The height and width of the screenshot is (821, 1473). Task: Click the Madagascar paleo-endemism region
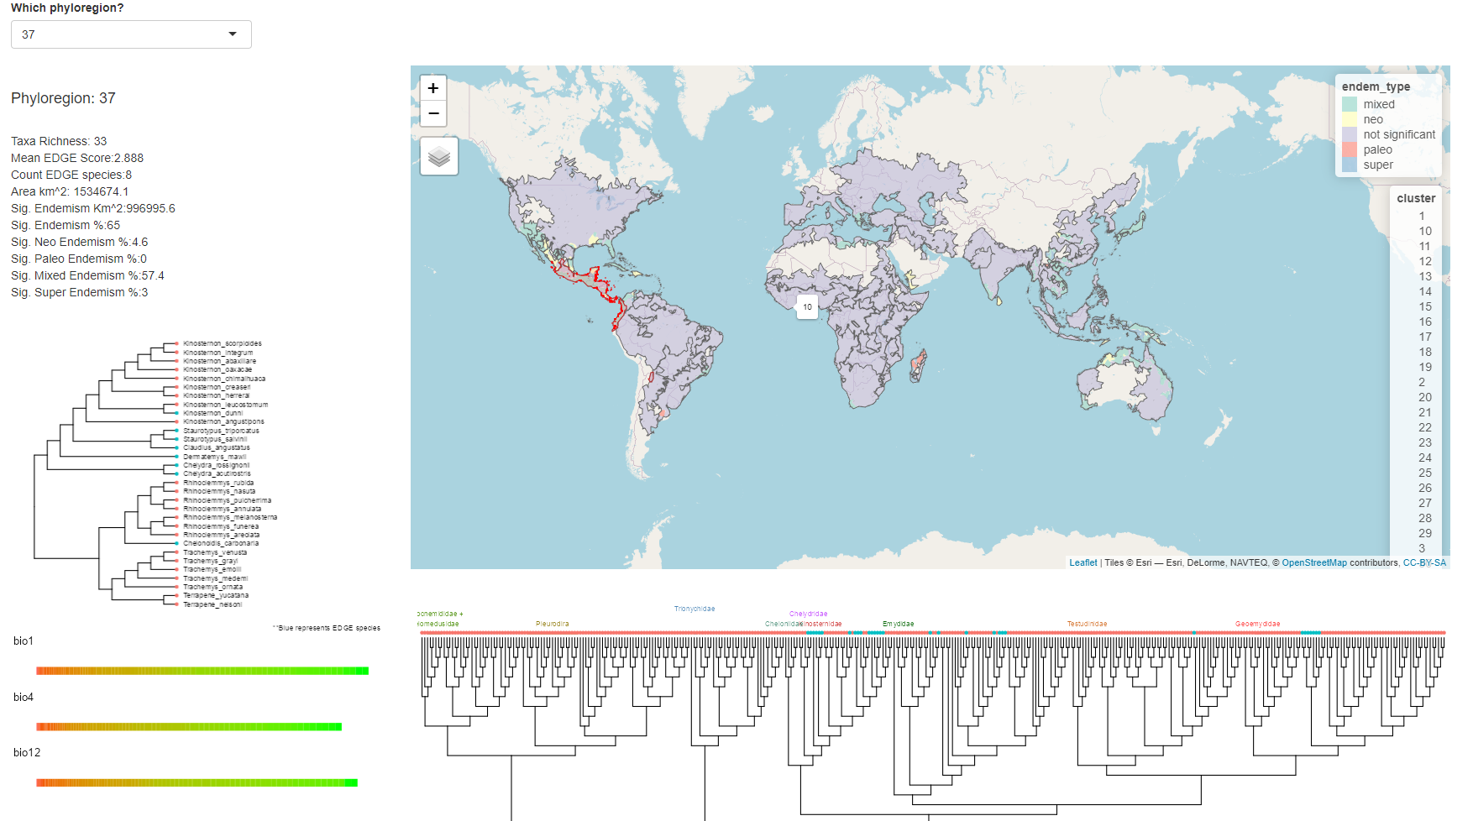tap(918, 365)
